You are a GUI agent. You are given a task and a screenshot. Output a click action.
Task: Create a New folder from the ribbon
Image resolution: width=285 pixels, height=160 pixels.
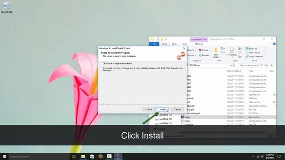point(216,53)
